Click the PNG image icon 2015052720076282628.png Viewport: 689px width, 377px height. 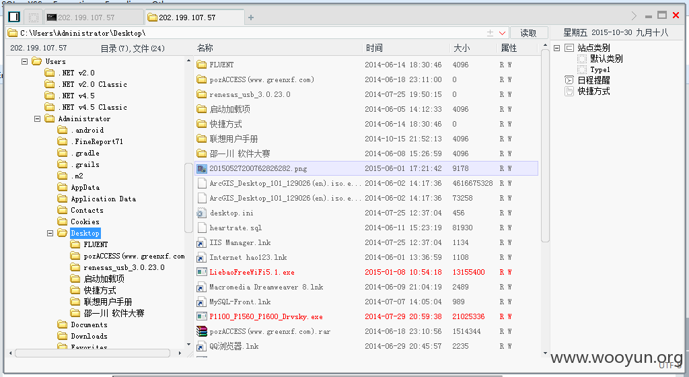(202, 168)
